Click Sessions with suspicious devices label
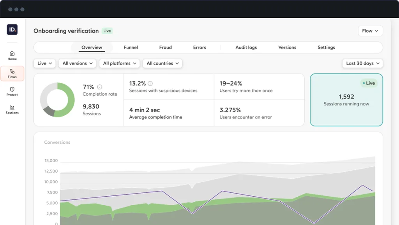 click(x=163, y=91)
